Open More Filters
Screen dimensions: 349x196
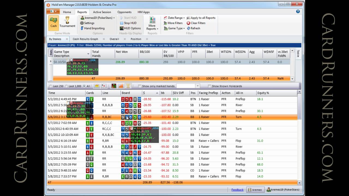173,23
